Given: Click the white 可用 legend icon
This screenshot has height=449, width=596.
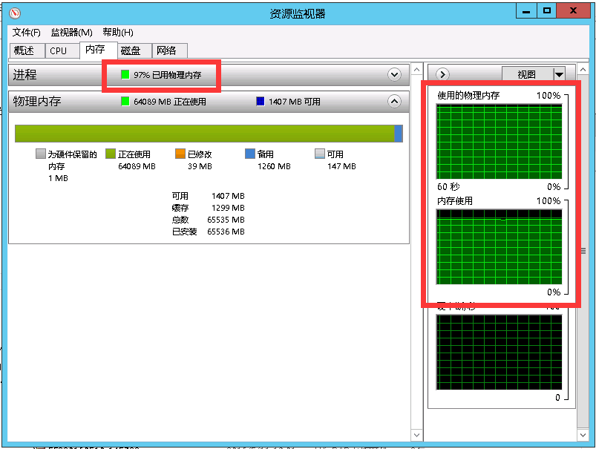Looking at the screenshot, I should coord(318,154).
